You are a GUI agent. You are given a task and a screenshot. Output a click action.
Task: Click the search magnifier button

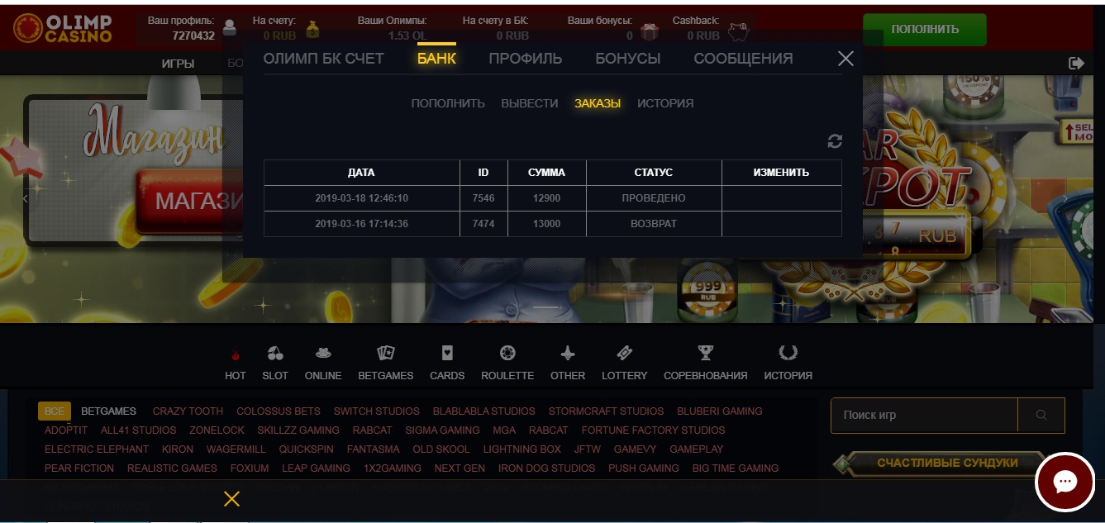[1041, 415]
